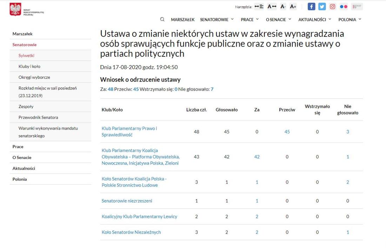Click the Nie głosowało total 7 link
The height and width of the screenshot is (248, 386).
coord(212,89)
